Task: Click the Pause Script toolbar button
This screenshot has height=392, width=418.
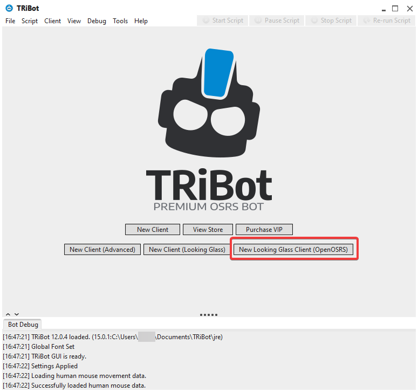Action: click(277, 20)
